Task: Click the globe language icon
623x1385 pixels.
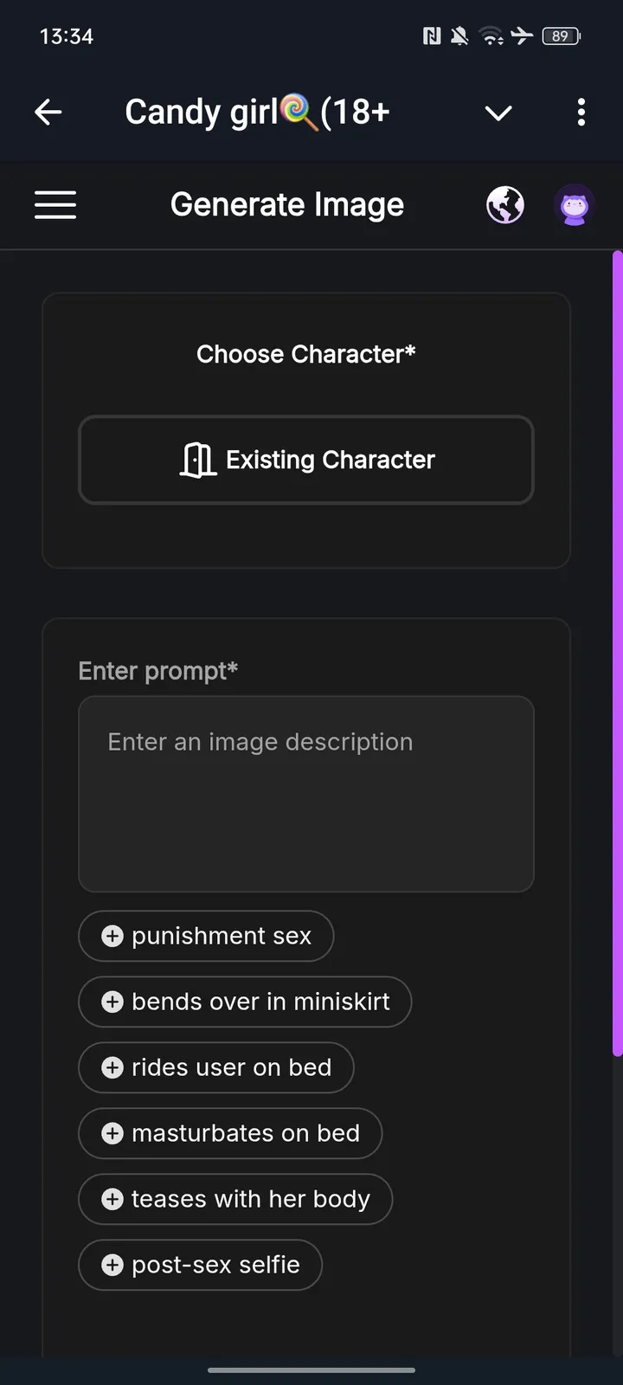Action: [505, 205]
